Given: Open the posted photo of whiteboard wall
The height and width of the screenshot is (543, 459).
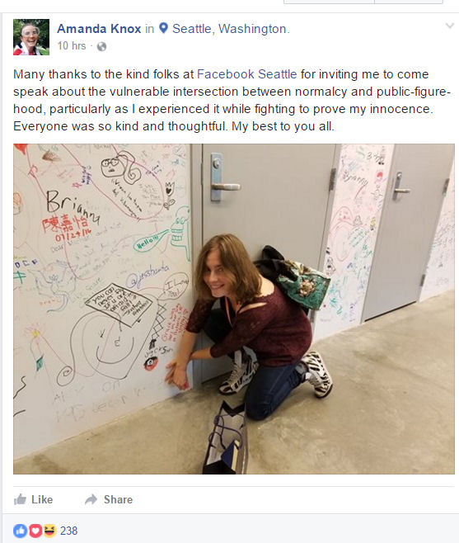Looking at the screenshot, I should pos(234,309).
